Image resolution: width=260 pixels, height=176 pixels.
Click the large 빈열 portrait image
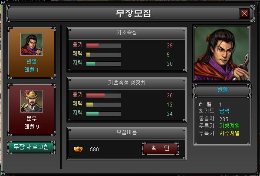pos(221,53)
